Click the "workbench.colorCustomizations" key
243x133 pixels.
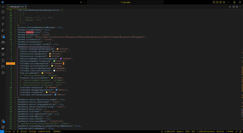[34, 47]
